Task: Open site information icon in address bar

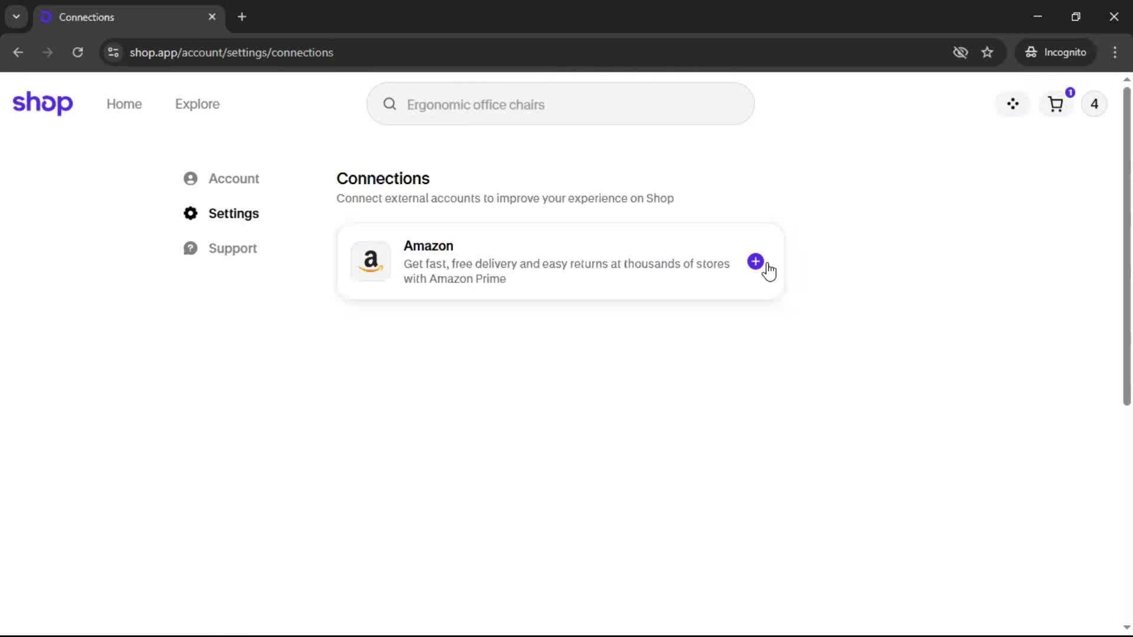Action: point(113,52)
